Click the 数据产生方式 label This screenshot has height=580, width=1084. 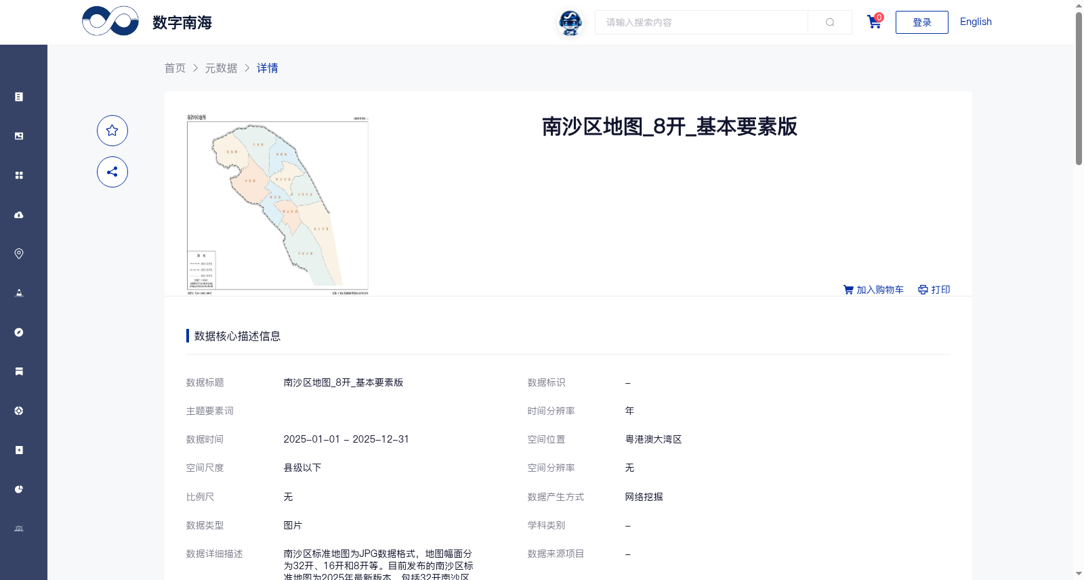click(x=556, y=497)
